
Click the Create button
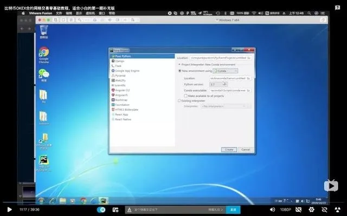tap(229, 150)
